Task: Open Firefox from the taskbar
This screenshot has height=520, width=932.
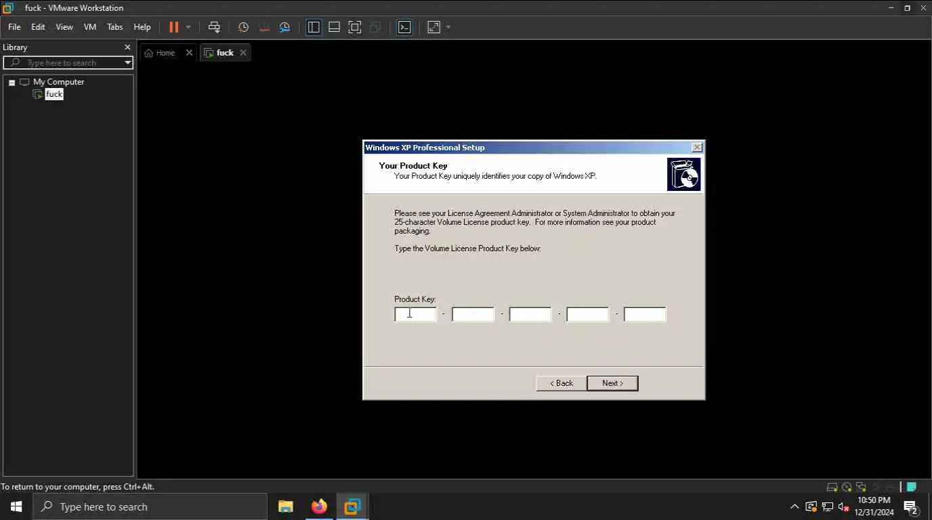Action: [319, 506]
